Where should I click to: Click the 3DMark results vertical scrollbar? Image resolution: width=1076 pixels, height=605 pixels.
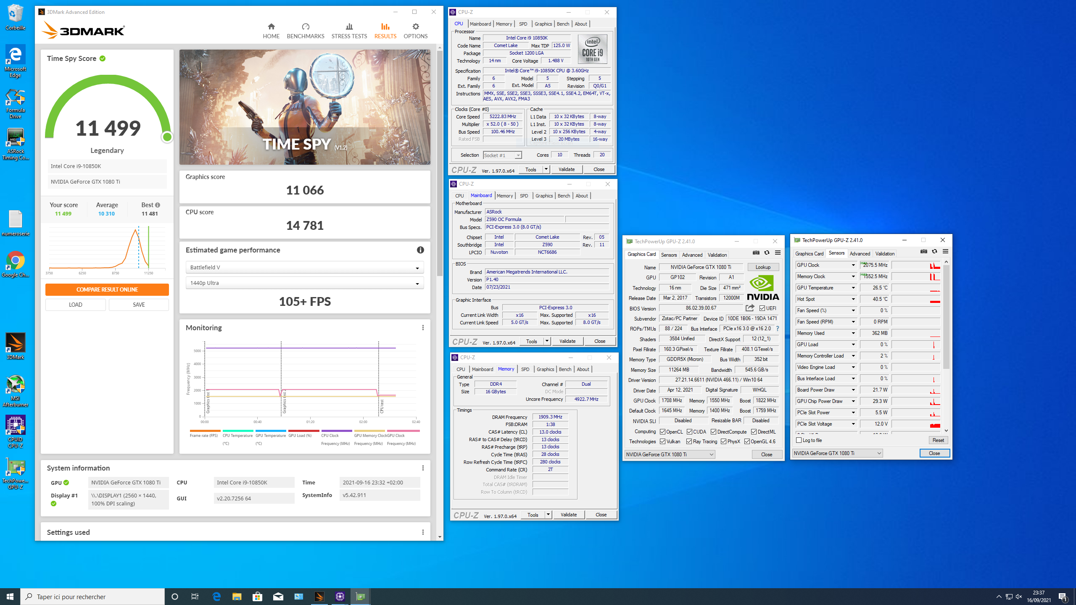pyautogui.click(x=440, y=164)
